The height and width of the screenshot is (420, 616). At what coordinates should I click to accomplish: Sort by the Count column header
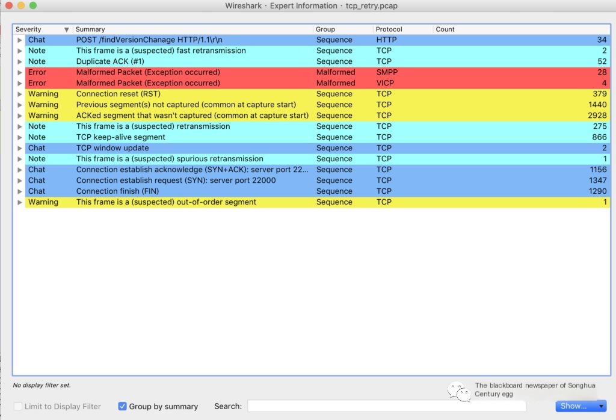tap(522, 29)
